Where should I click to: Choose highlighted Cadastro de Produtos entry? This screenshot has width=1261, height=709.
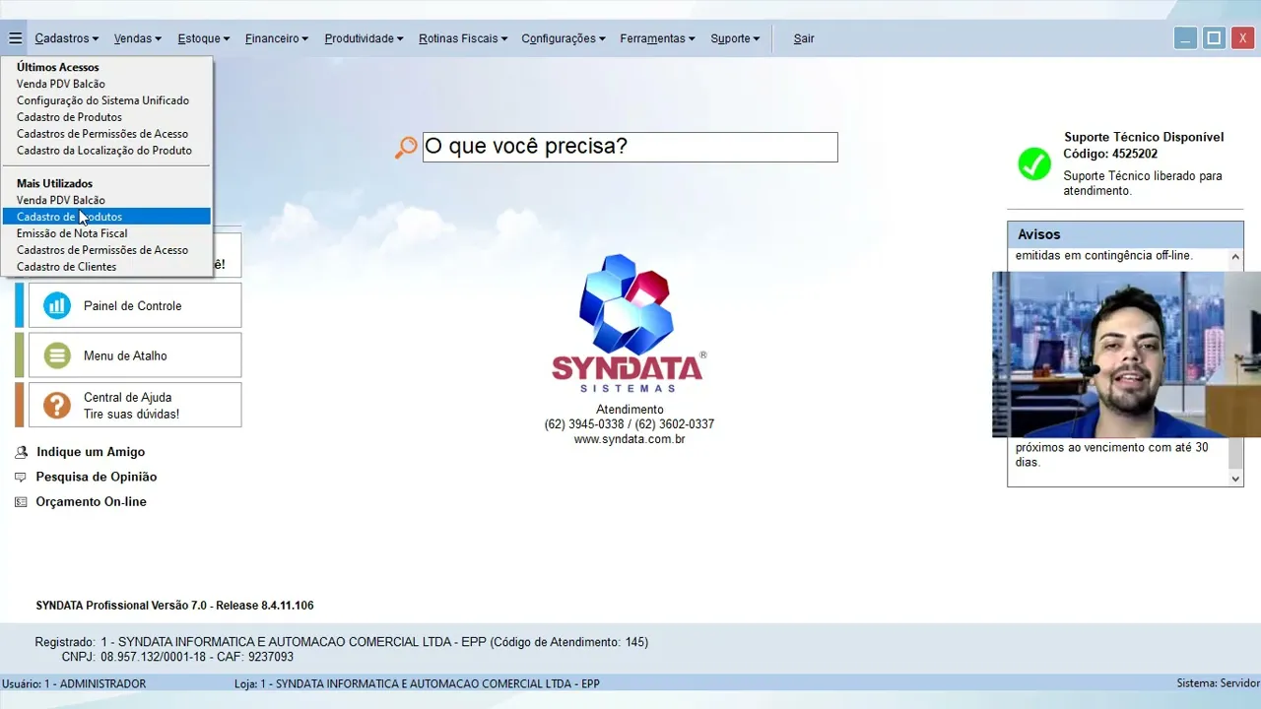[x=106, y=217]
